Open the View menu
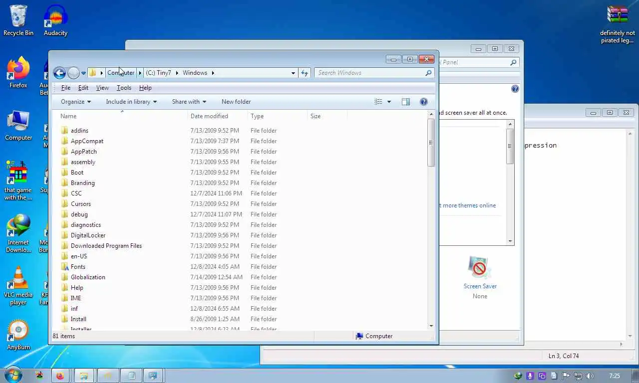The width and height of the screenshot is (639, 383). (x=102, y=88)
